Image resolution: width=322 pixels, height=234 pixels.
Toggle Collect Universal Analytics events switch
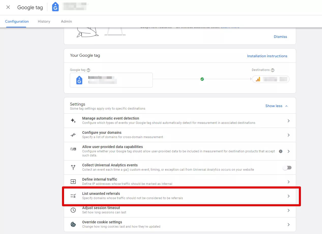(287, 168)
